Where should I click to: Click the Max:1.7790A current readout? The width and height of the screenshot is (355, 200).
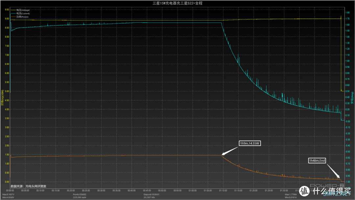pyautogui.click(x=291, y=194)
